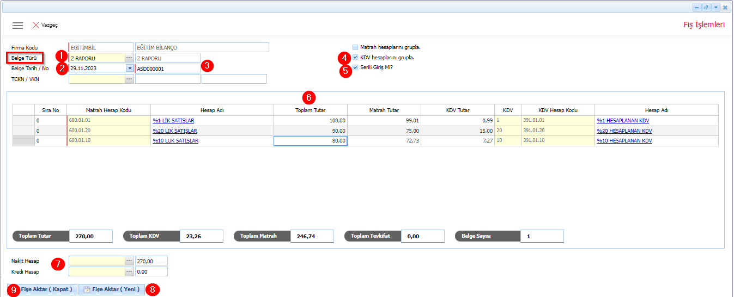Click the Fiş İşlemleri title text
The height and width of the screenshot is (297, 734).
(x=704, y=25)
